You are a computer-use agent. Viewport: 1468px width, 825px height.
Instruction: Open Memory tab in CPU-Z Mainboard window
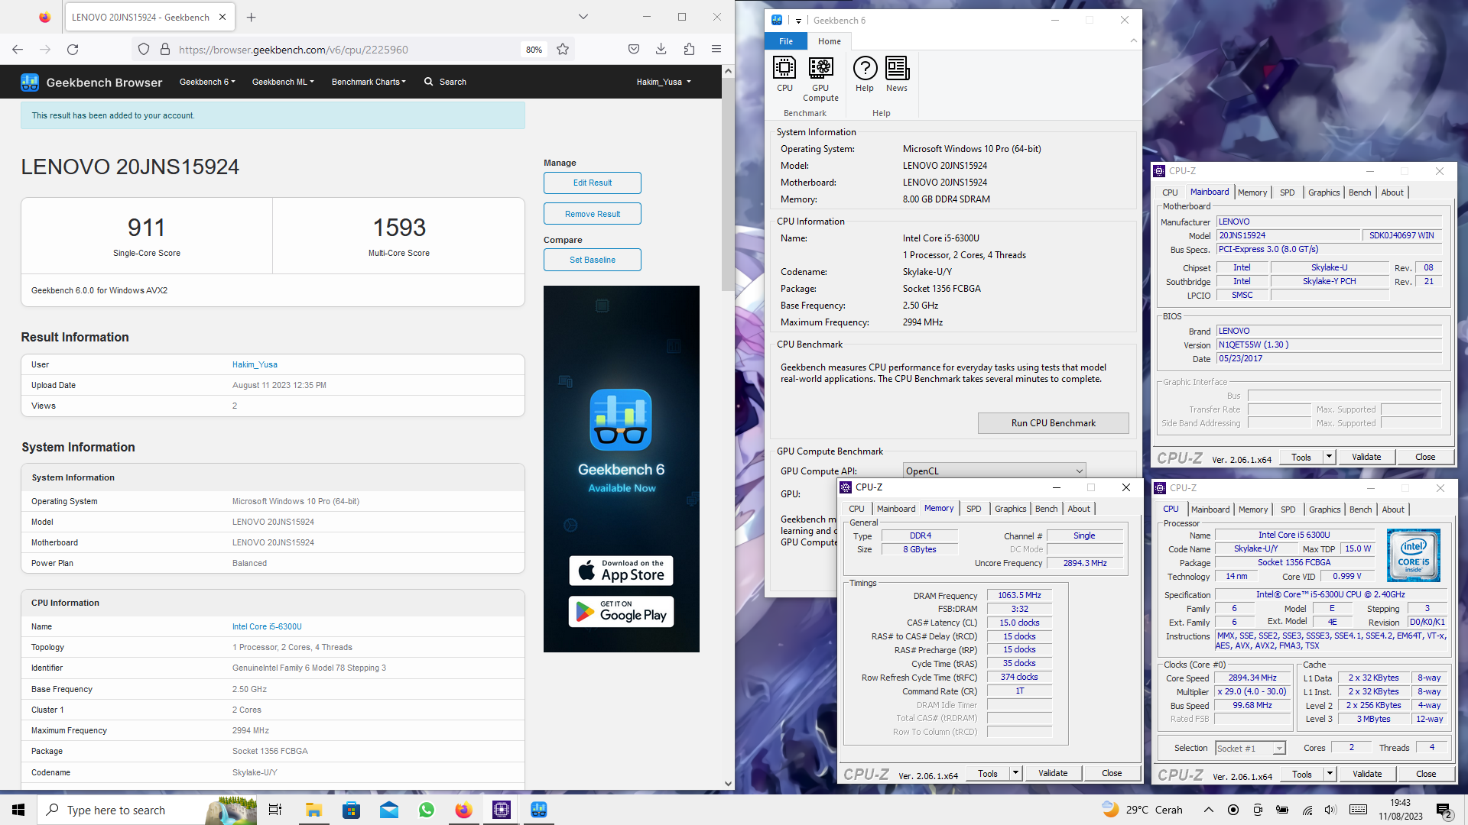pos(1252,192)
